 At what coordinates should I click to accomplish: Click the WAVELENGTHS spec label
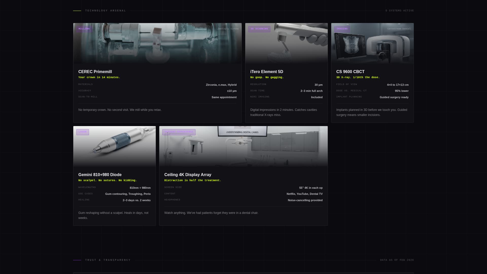[x=87, y=187]
